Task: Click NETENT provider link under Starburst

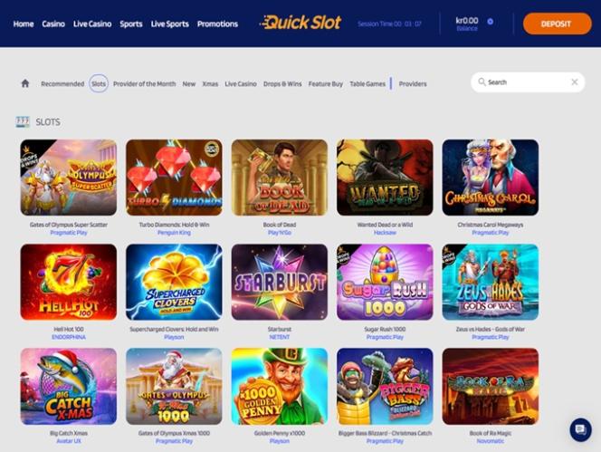Action: pos(280,337)
